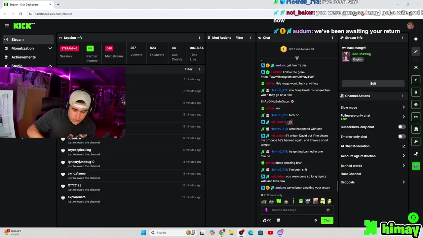Toggle the lightning bolt widget icon
423x238 pixels.
[416, 80]
